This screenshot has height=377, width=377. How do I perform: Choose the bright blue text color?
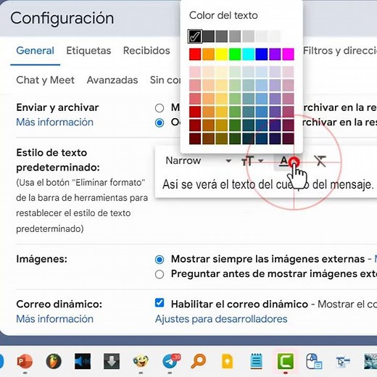tap(262, 54)
